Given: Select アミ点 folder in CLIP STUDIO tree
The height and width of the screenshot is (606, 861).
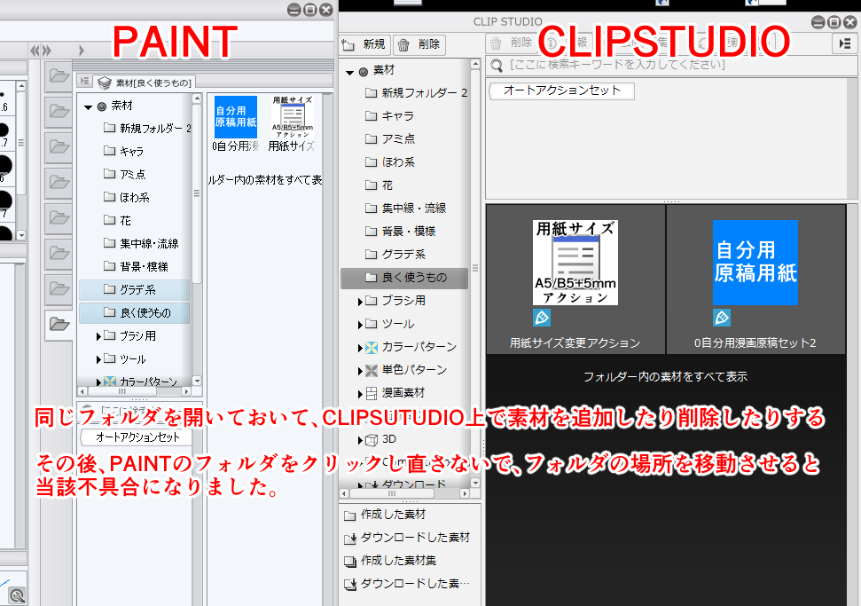Looking at the screenshot, I should point(390,139).
